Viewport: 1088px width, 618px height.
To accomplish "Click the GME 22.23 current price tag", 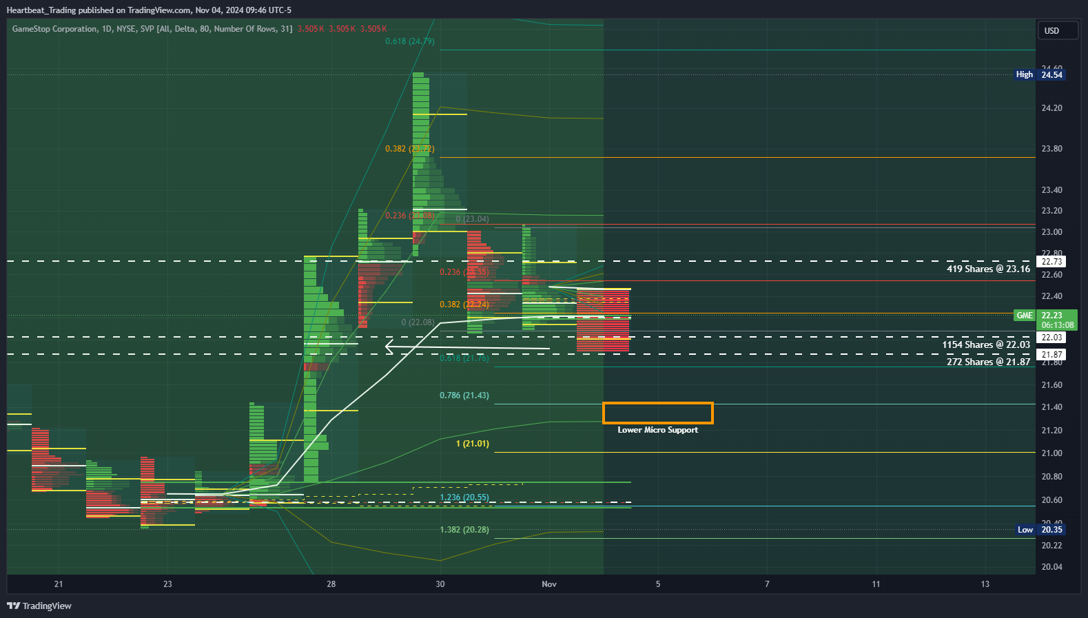I will click(1045, 320).
